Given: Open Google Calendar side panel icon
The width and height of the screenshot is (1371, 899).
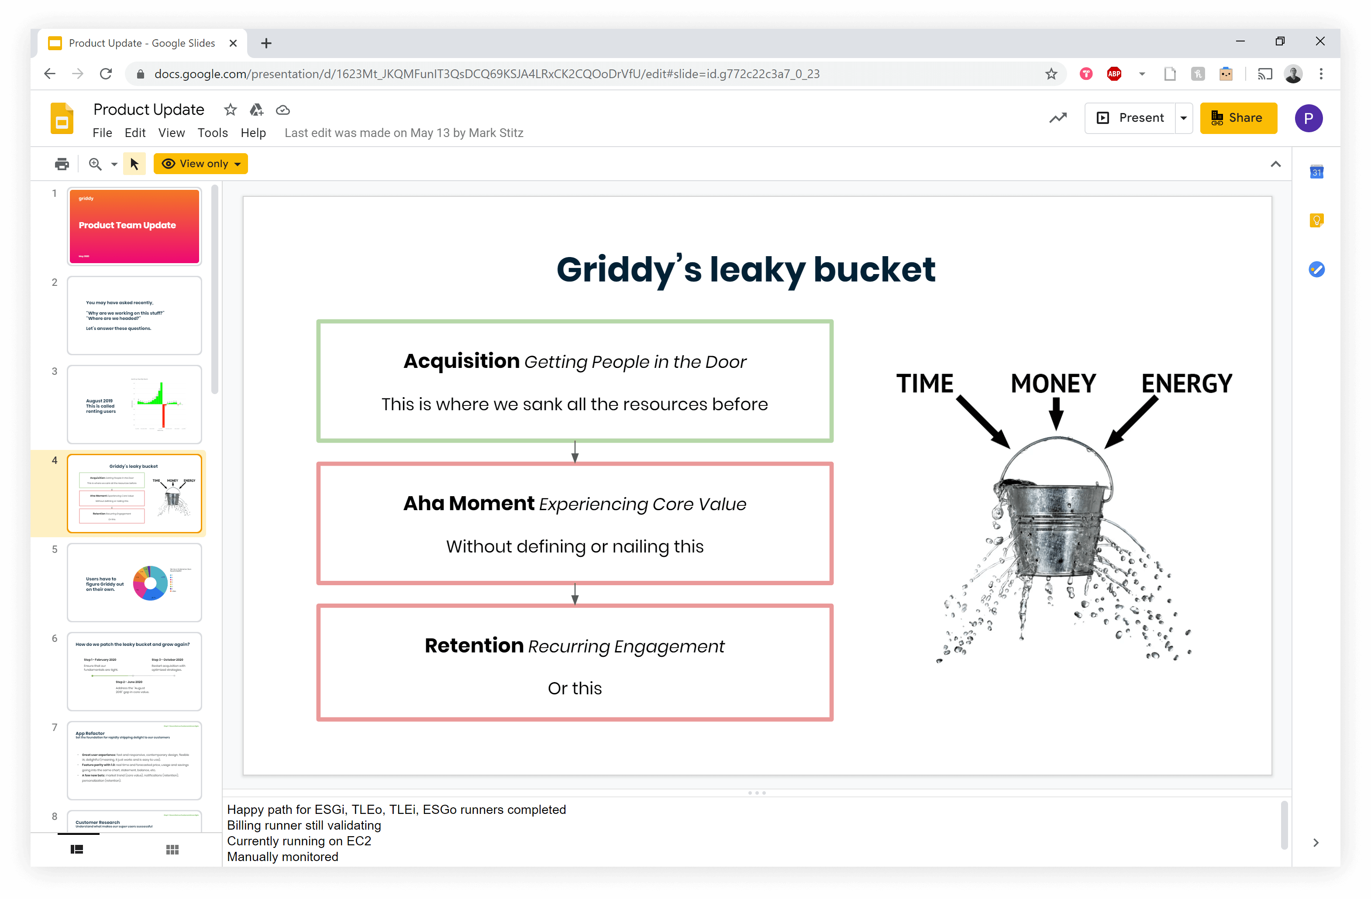Looking at the screenshot, I should [x=1316, y=172].
